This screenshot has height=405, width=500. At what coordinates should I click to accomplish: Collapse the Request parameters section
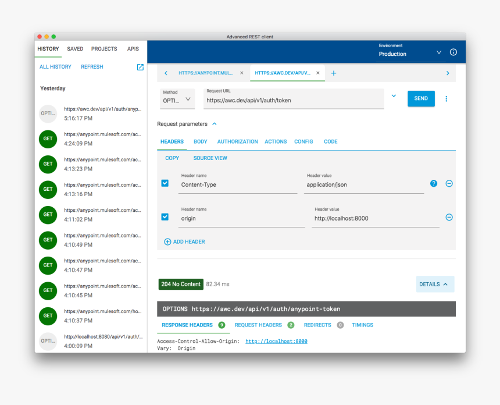click(214, 124)
